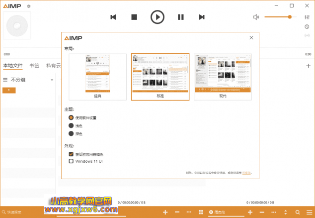Stop playback with the square button
The image size is (315, 218).
pyautogui.click(x=134, y=17)
